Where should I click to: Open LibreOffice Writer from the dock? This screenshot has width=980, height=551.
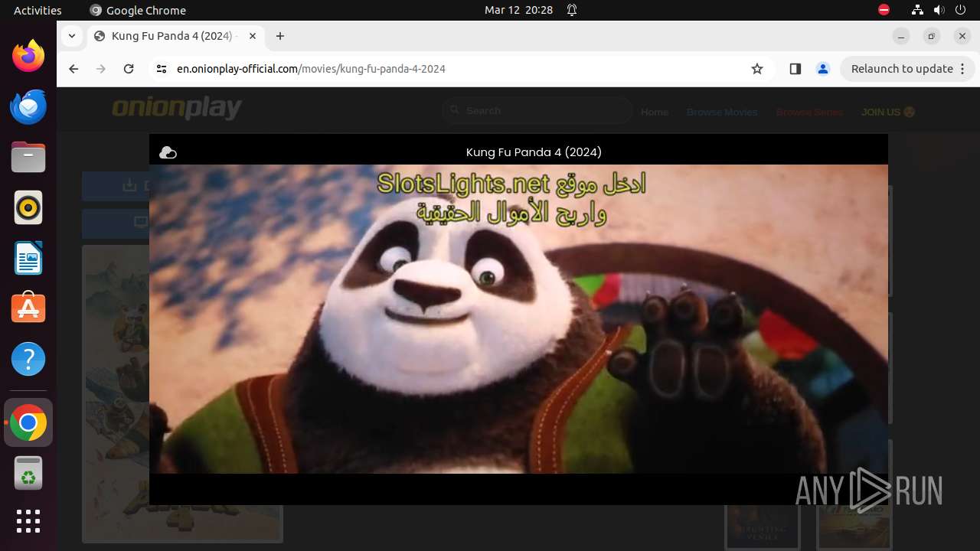(x=28, y=258)
